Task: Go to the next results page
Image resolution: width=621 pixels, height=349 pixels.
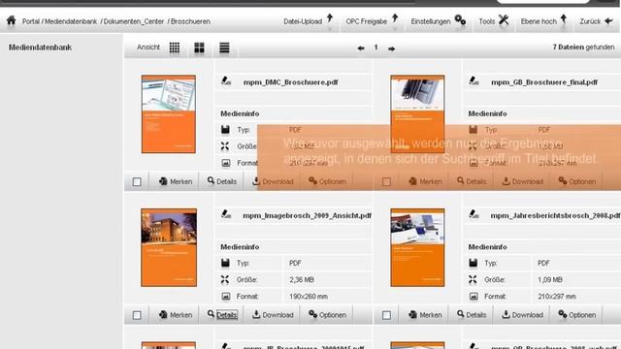Action: 391,48
